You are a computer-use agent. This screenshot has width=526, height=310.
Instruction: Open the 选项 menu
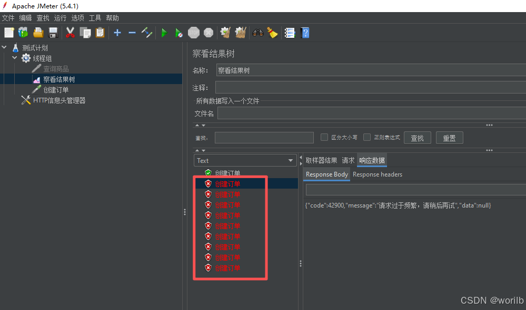[x=78, y=18]
